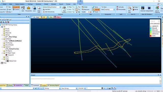Open the Section dropdown list
Screen dimensions: 163x92
point(60,7)
